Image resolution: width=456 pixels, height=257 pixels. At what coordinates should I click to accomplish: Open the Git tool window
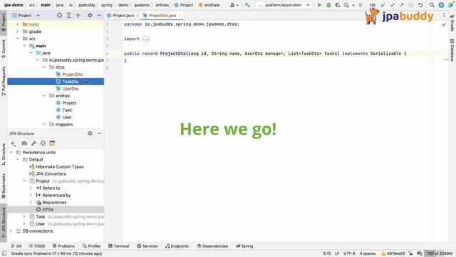point(16,246)
